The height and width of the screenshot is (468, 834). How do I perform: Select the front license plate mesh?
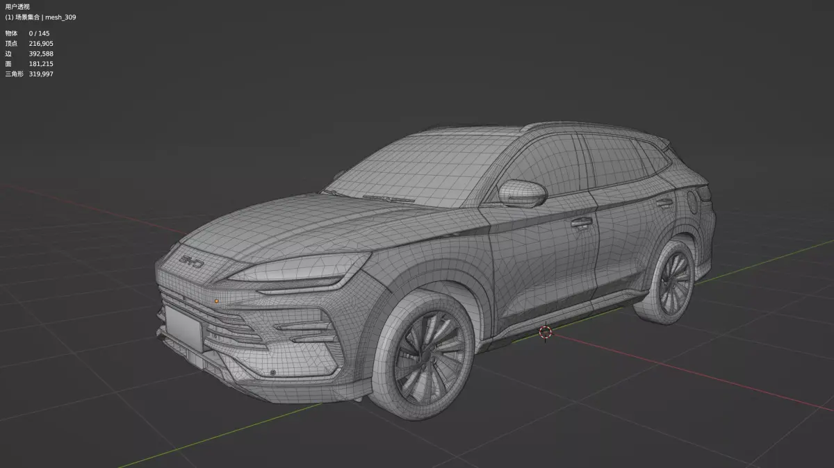[x=184, y=328]
